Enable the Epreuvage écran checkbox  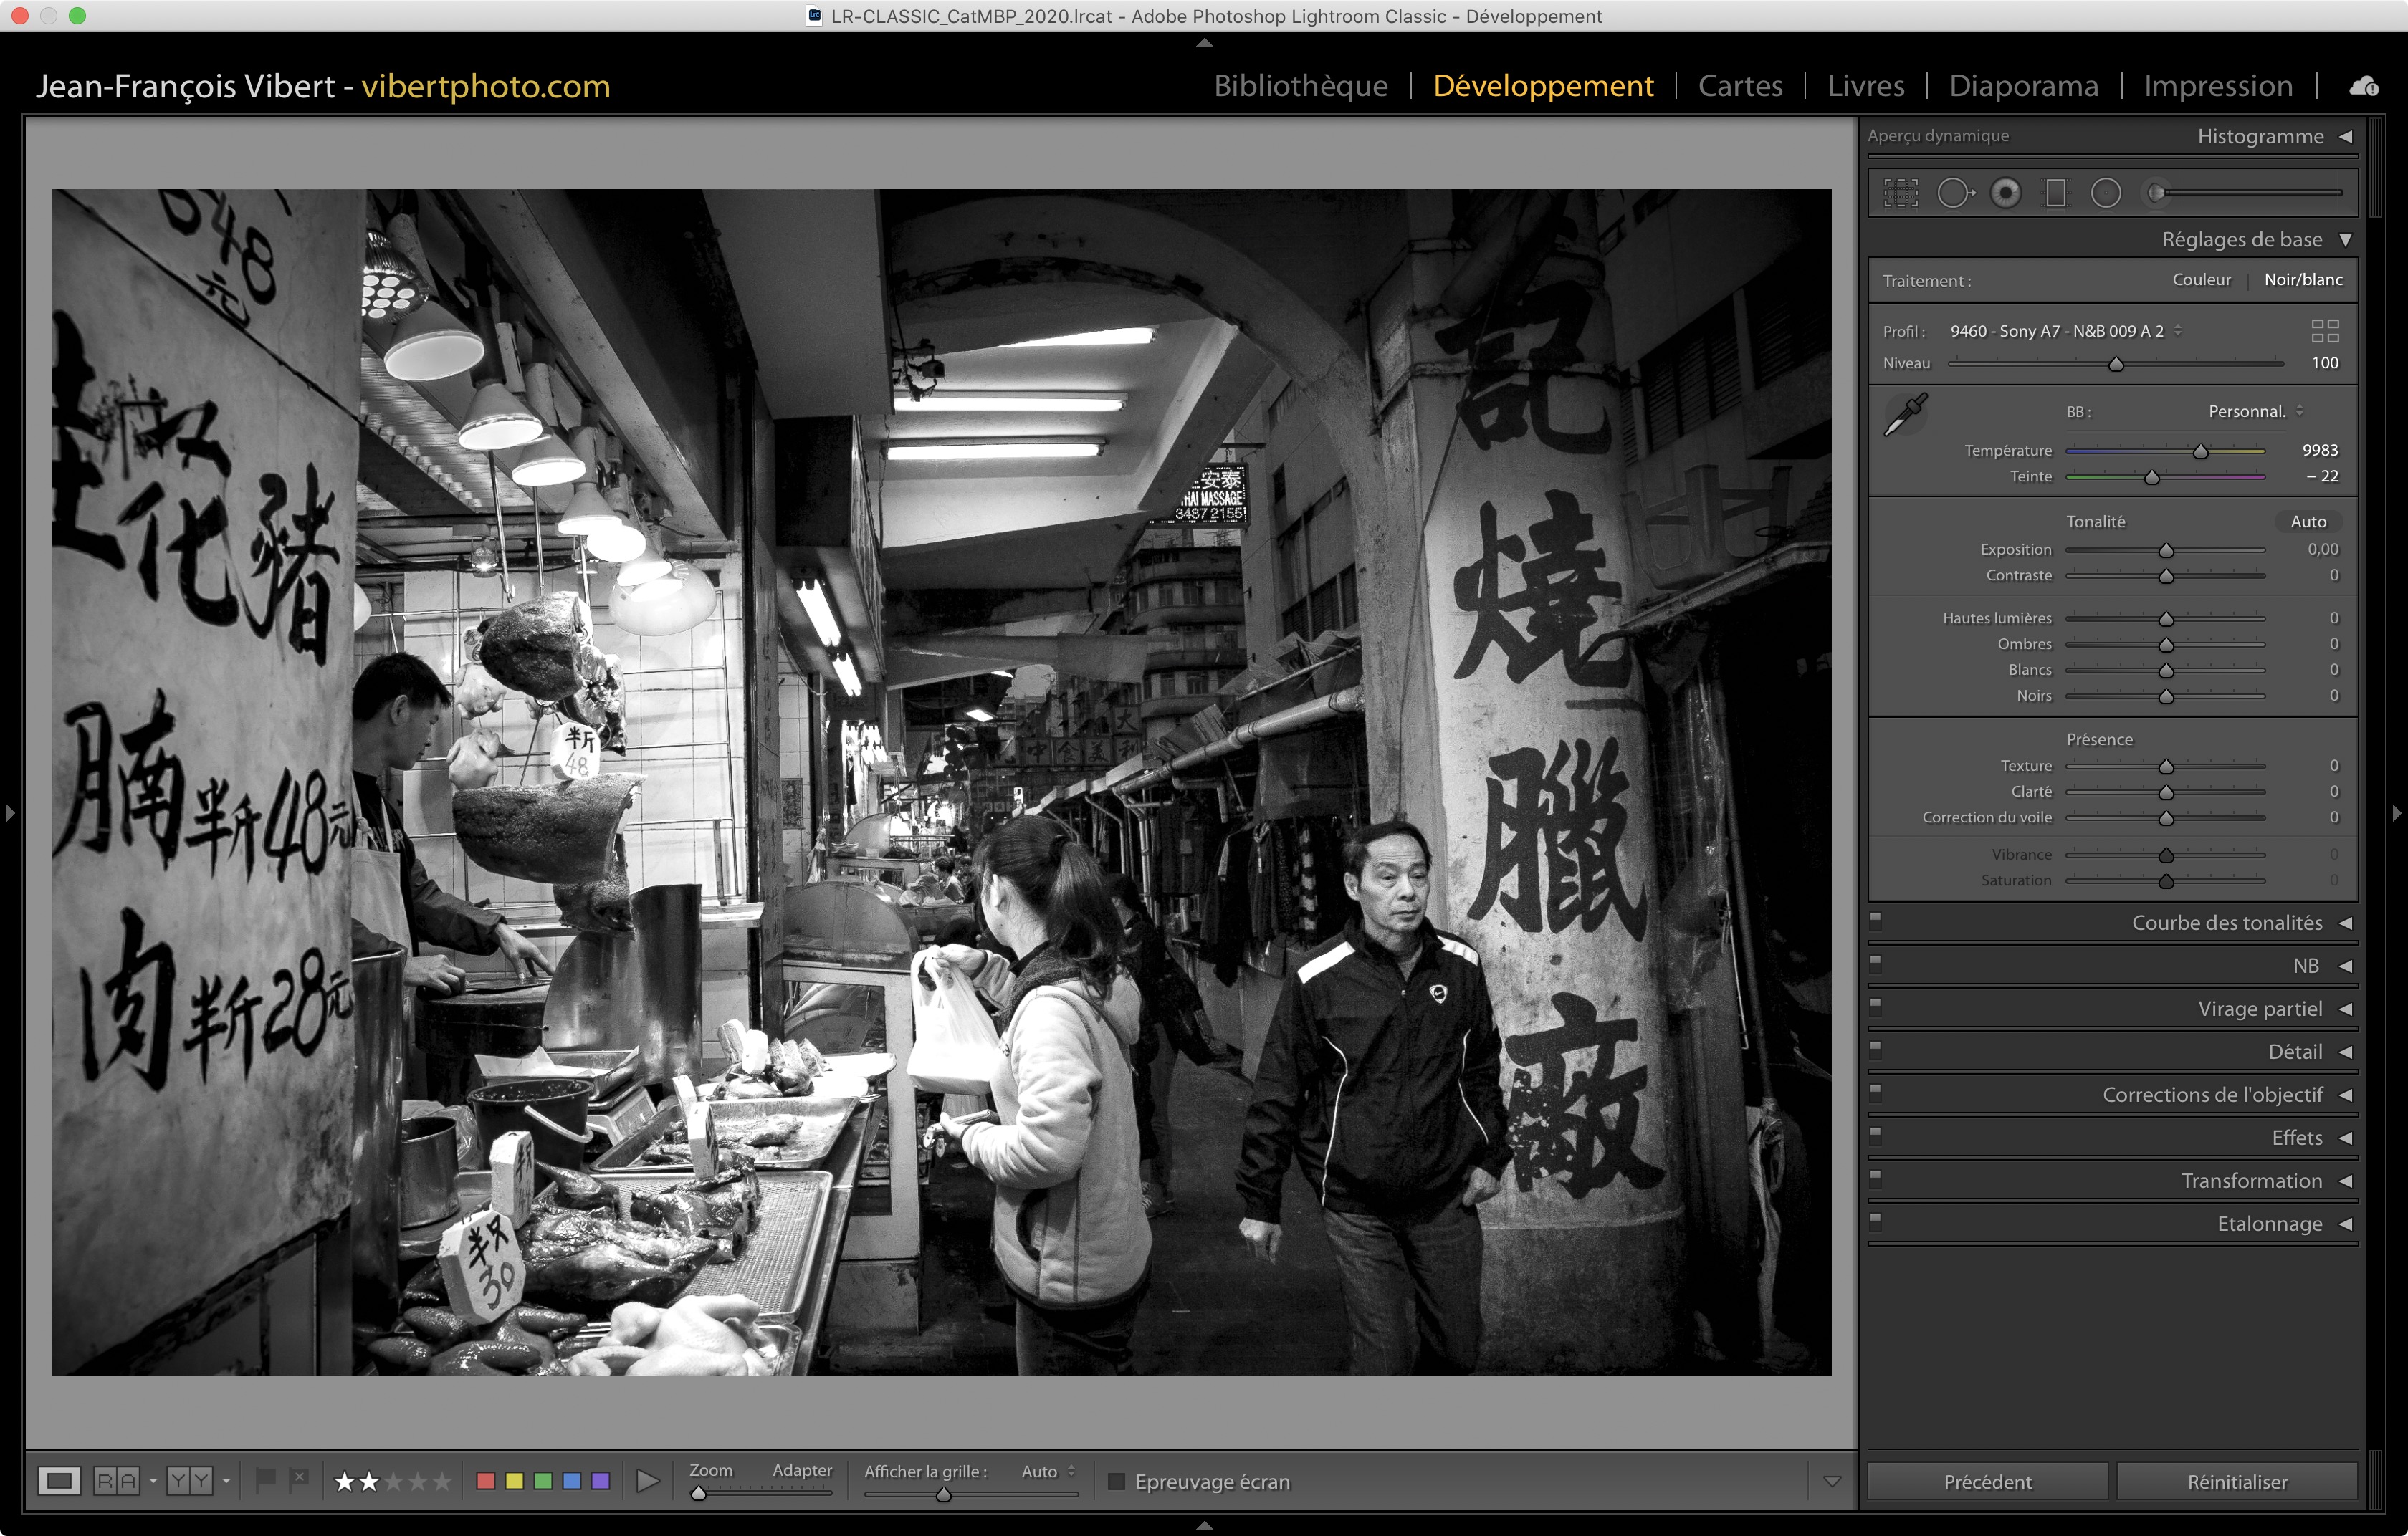[x=1117, y=1481]
